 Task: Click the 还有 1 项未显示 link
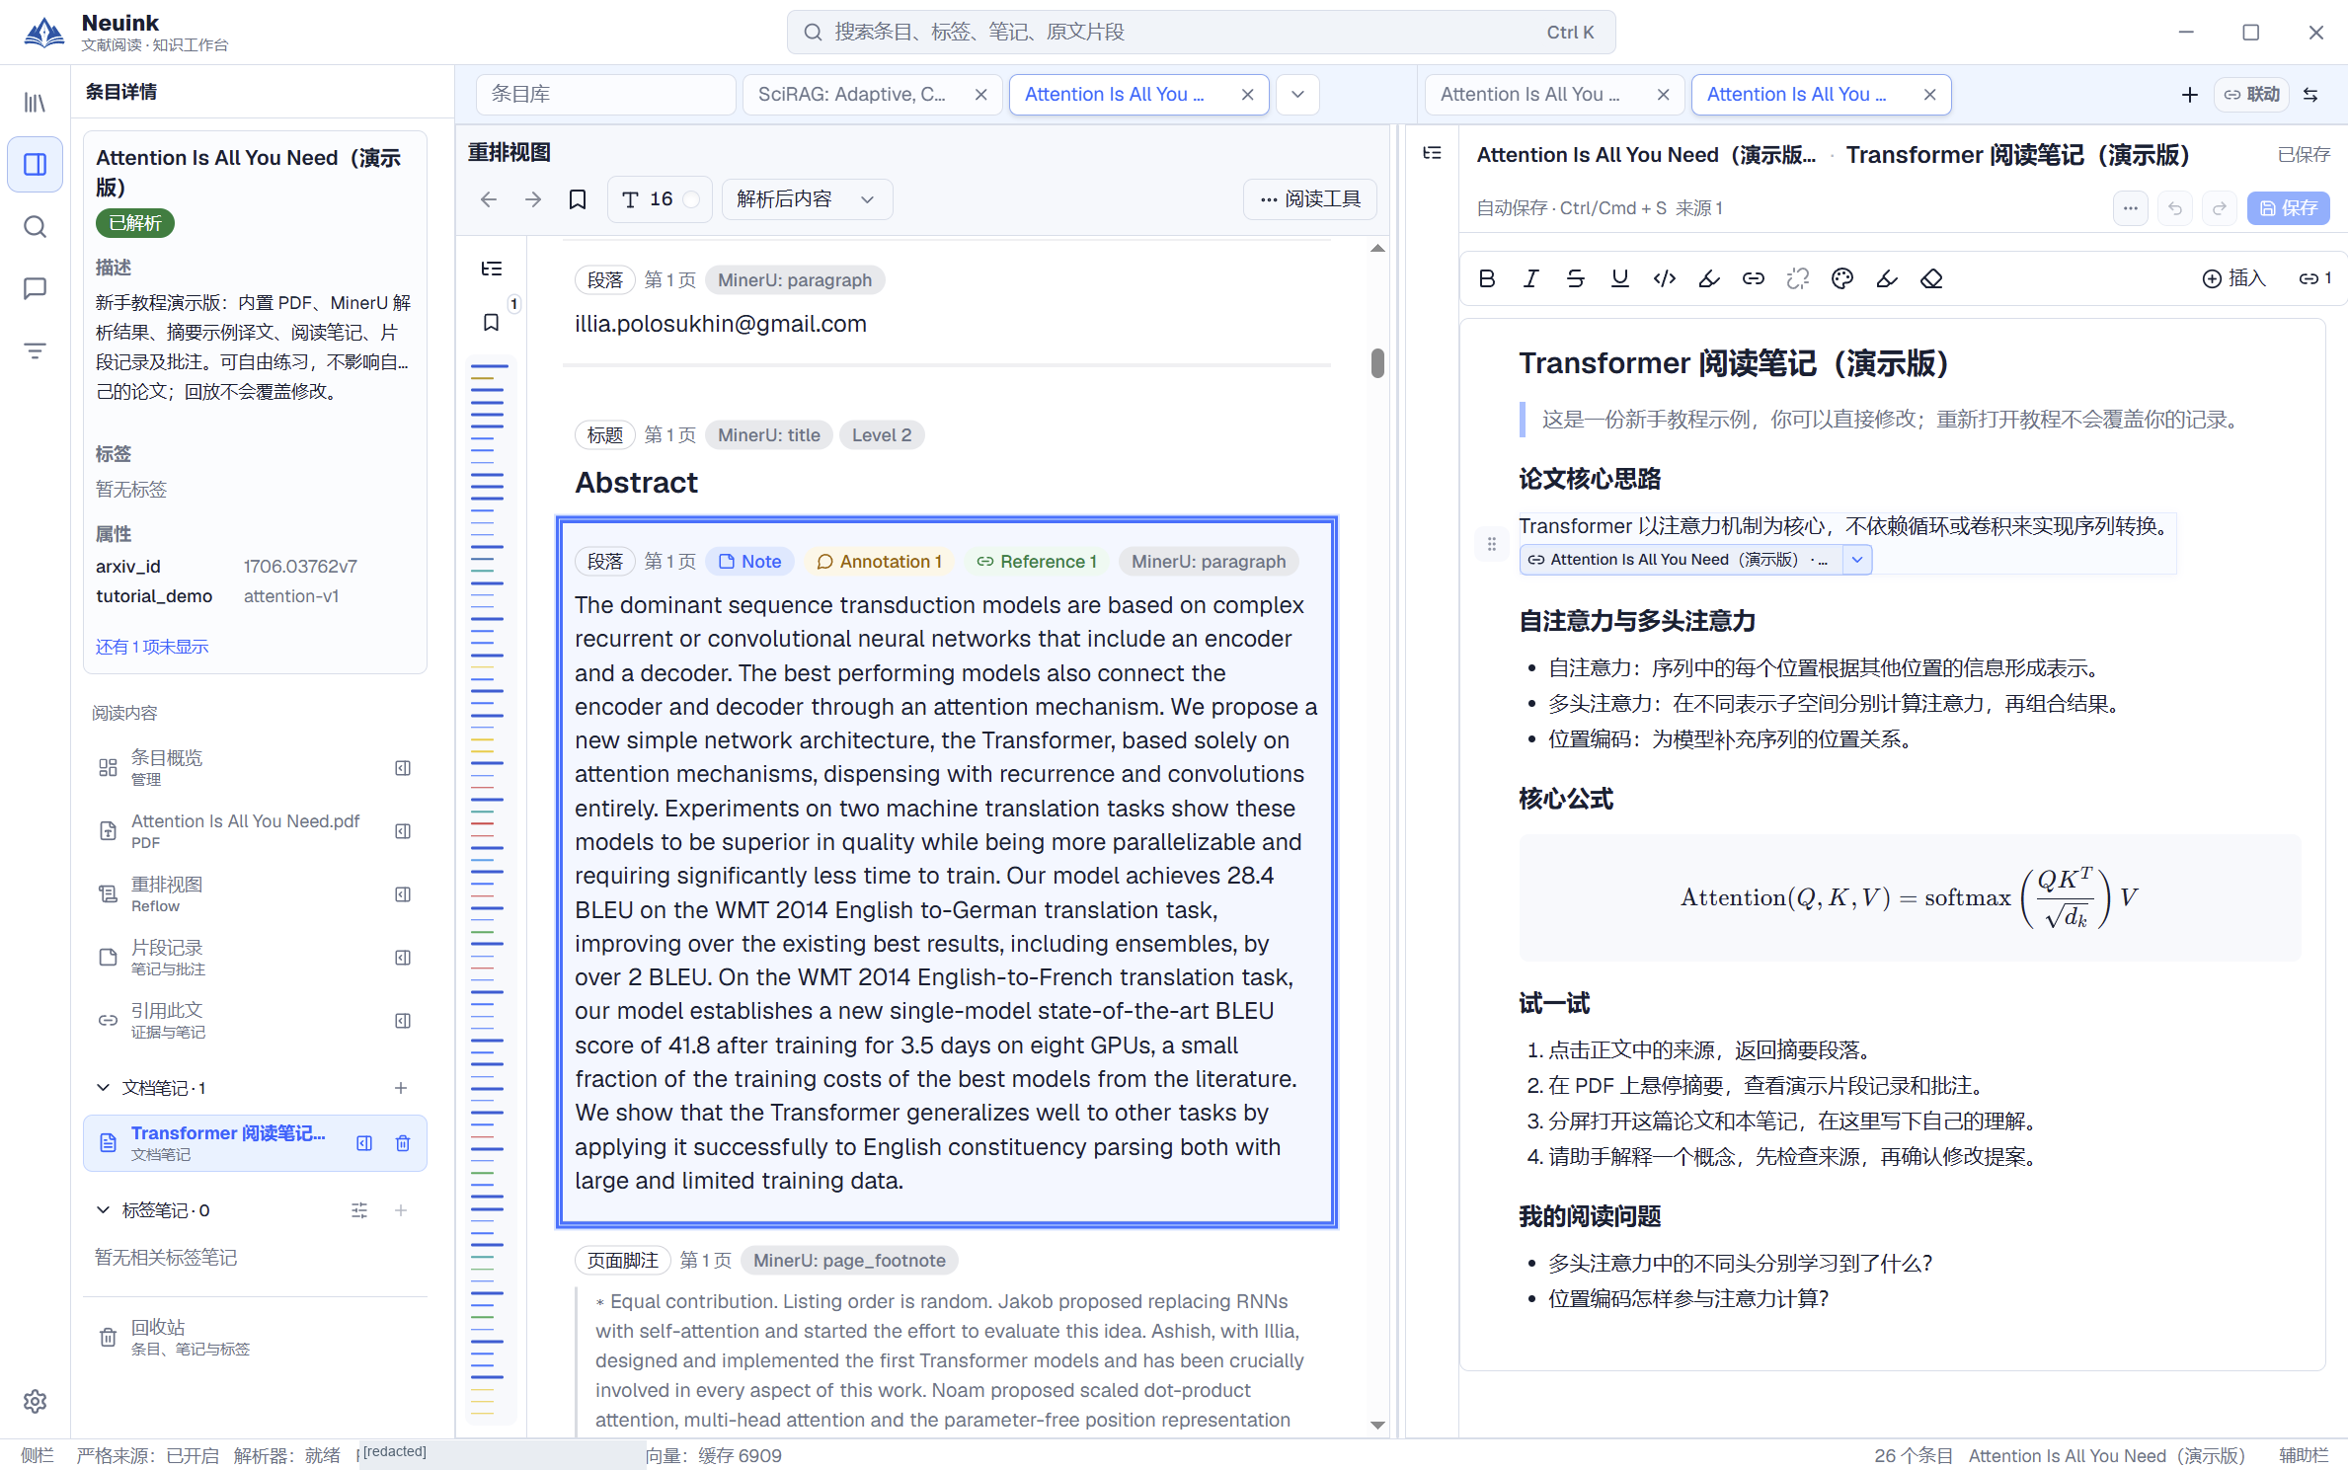[151, 647]
